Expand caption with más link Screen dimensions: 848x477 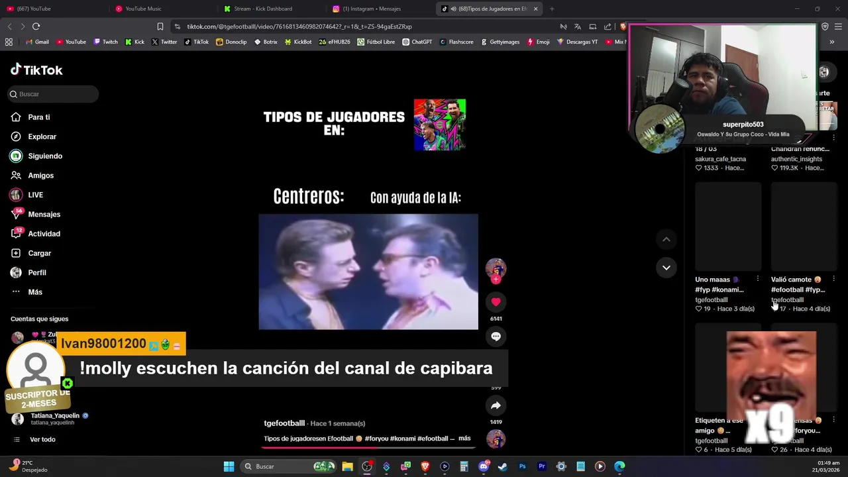pos(464,439)
